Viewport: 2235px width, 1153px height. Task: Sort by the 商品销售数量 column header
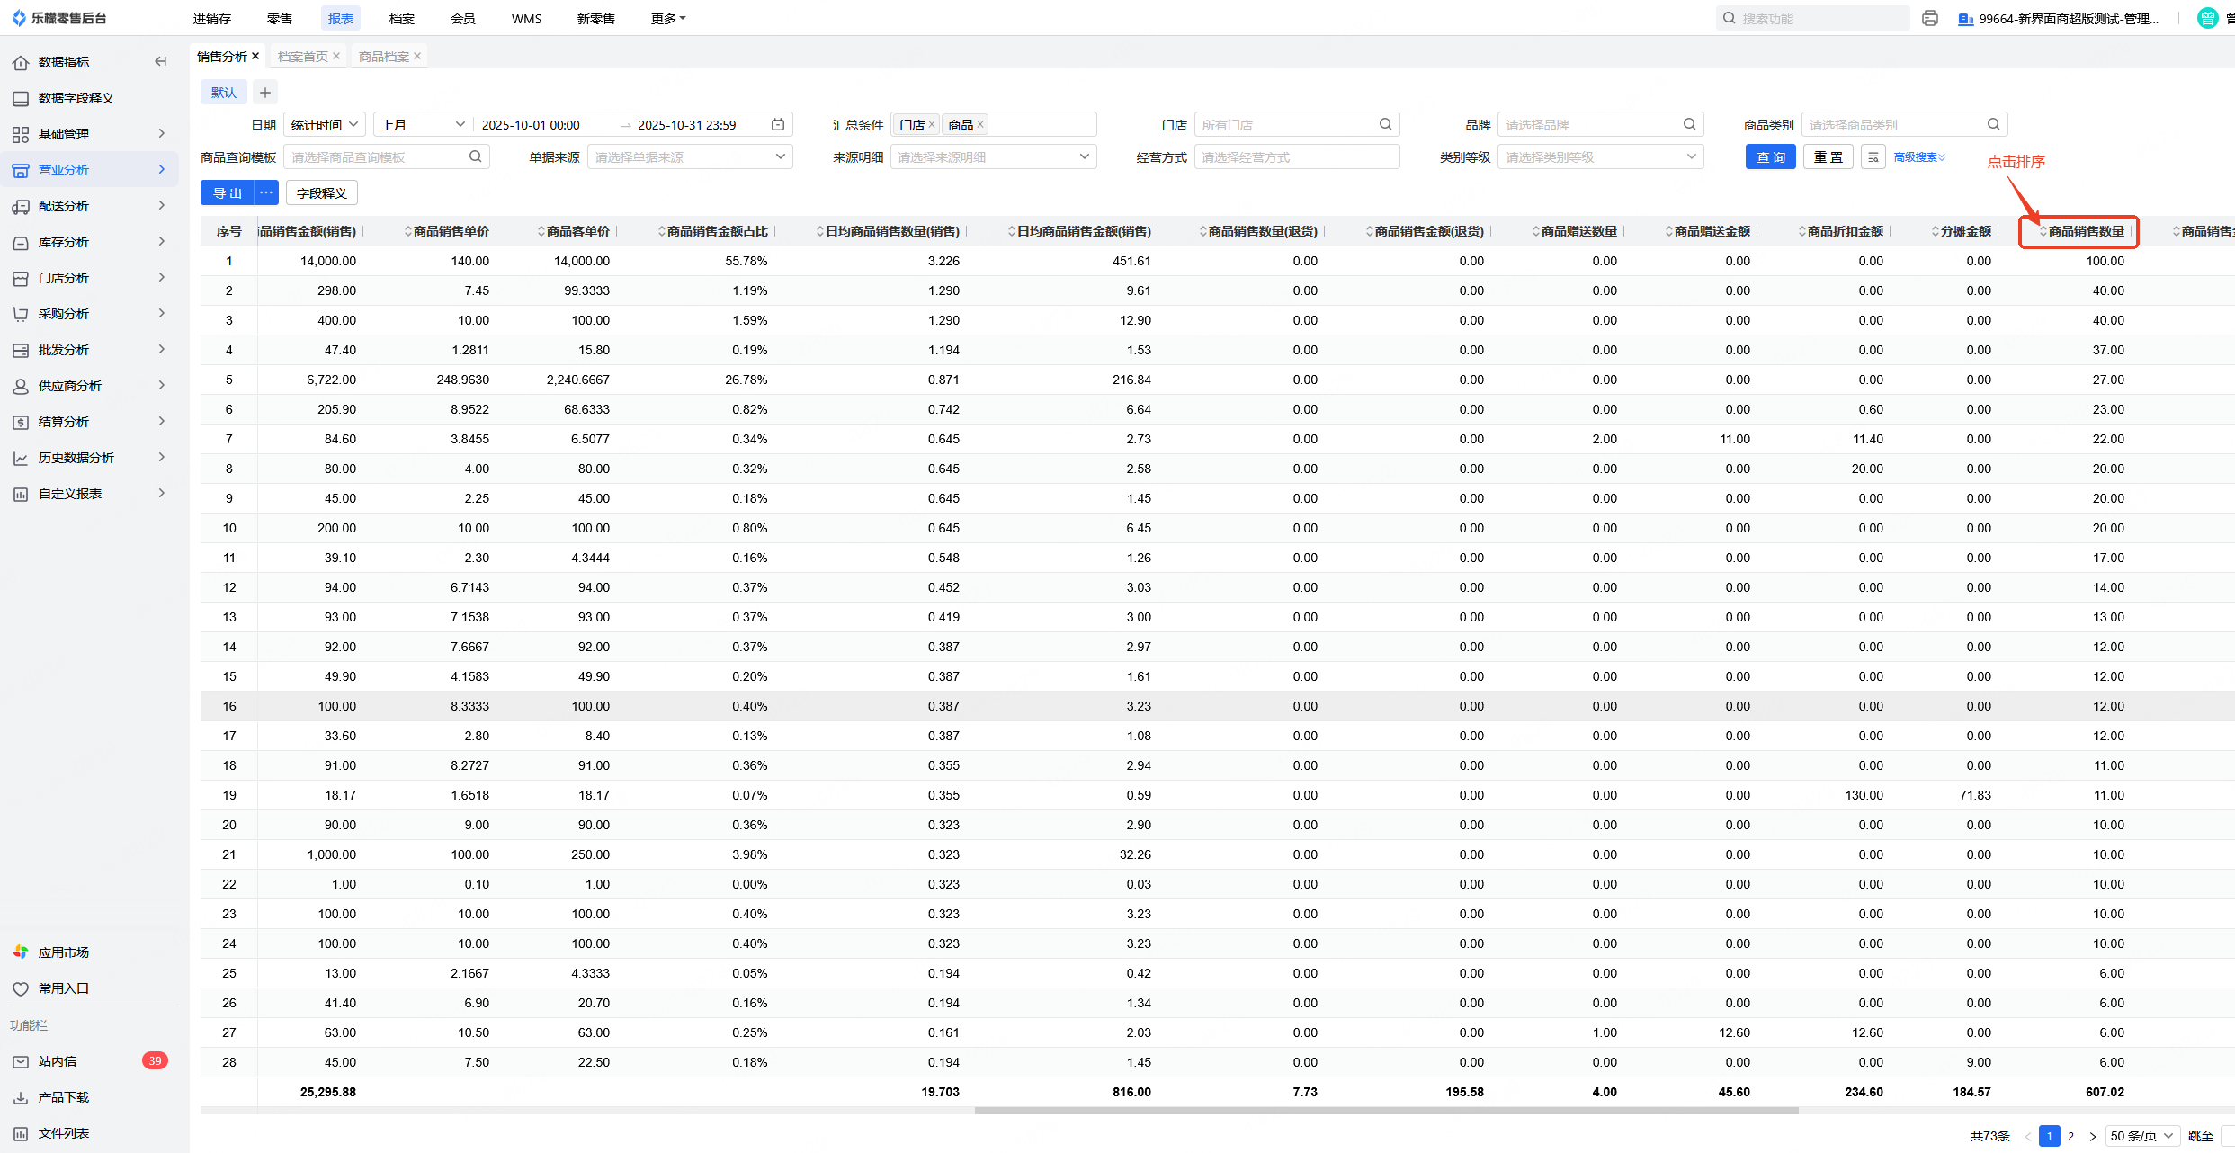tap(2085, 231)
